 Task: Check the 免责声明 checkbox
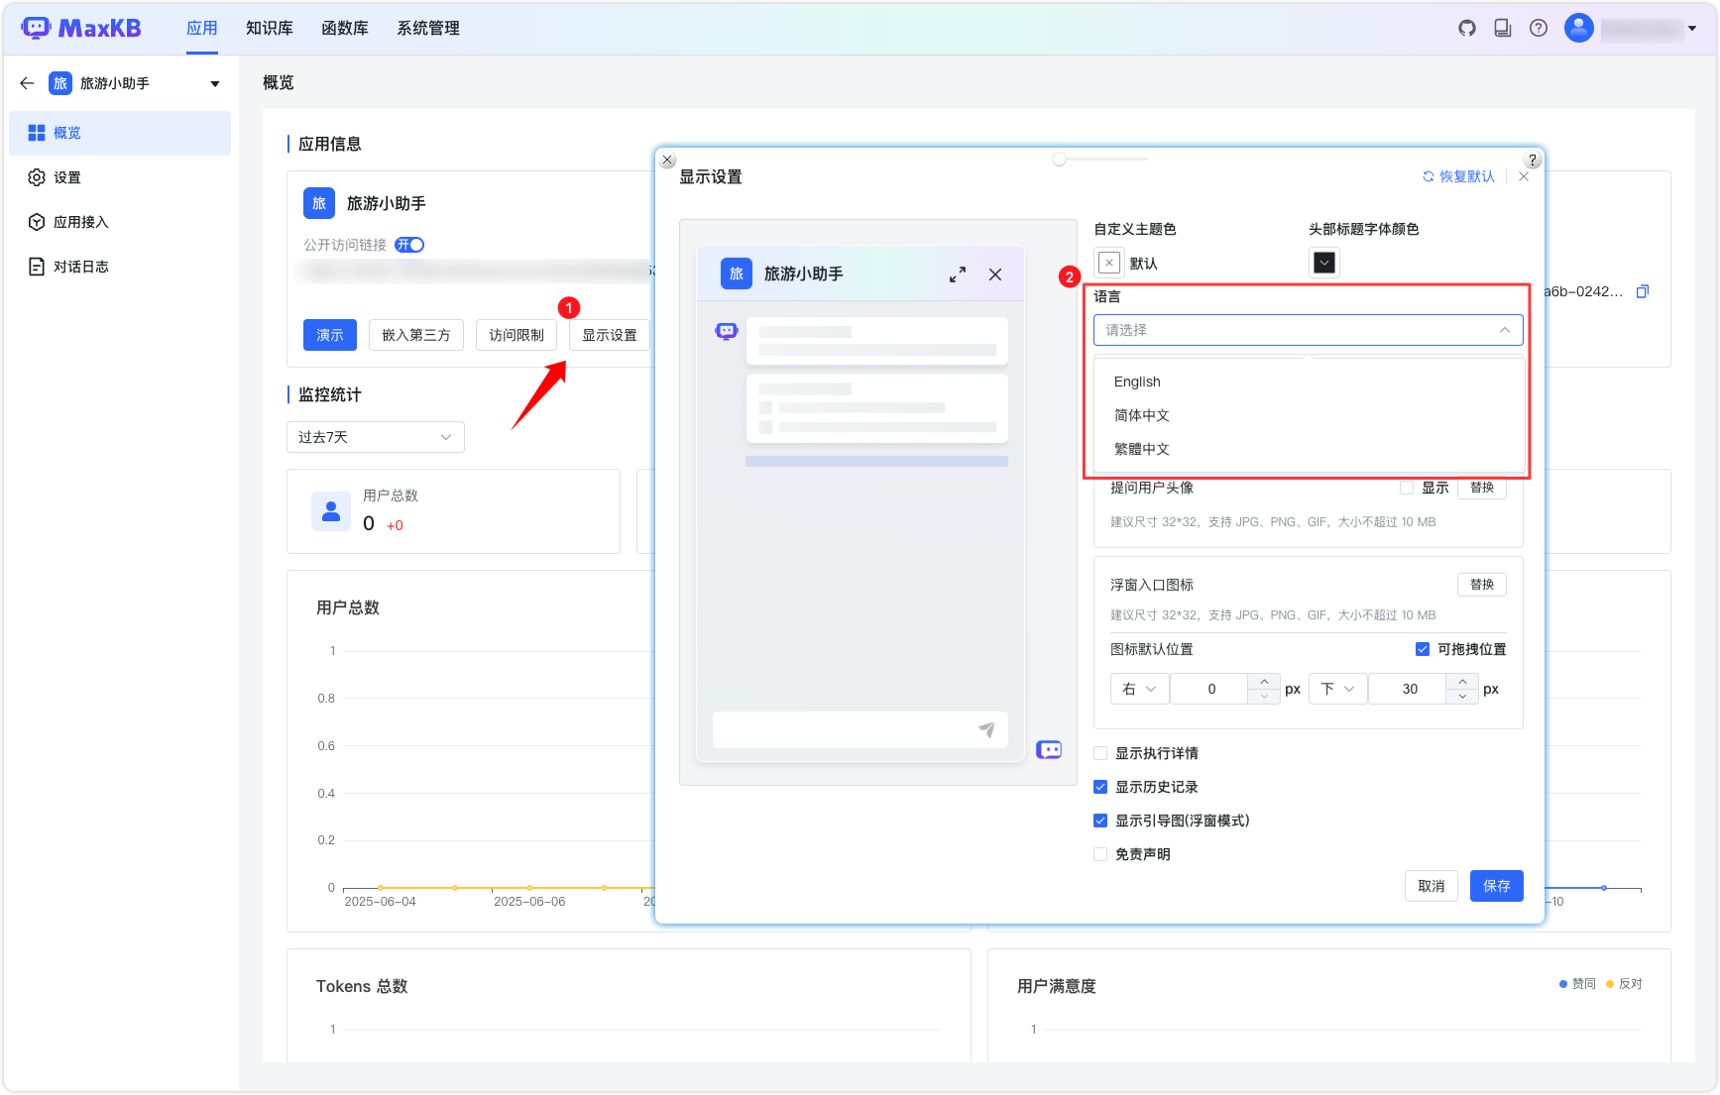1100,854
